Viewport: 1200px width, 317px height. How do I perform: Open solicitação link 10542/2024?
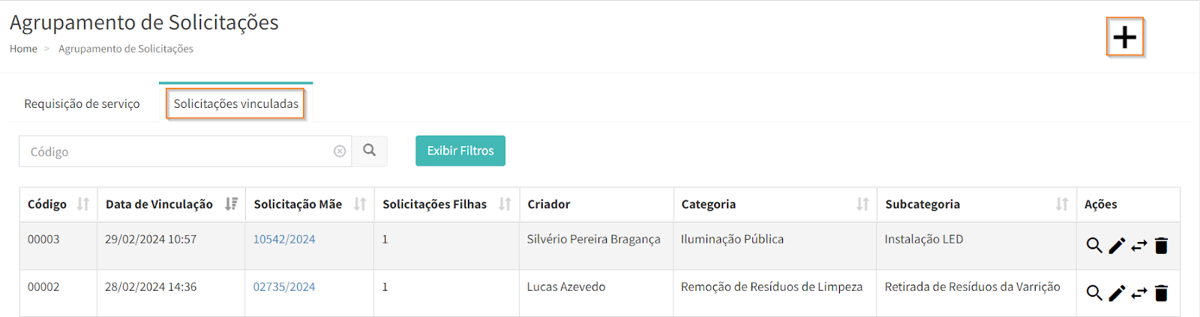[283, 239]
